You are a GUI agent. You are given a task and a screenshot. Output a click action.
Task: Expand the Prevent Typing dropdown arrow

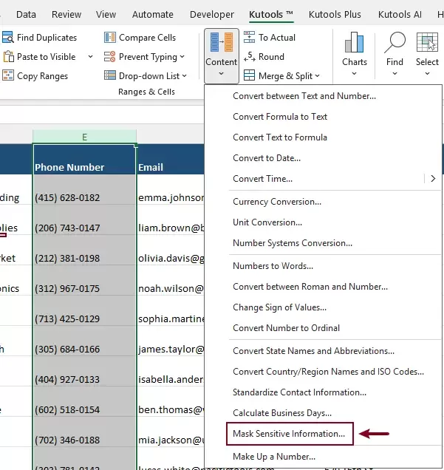coord(182,57)
